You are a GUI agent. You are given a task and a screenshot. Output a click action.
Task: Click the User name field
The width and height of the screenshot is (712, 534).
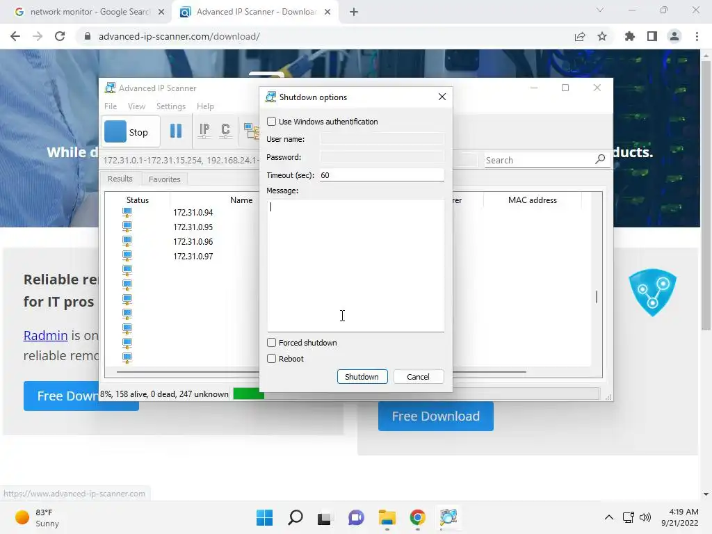click(x=382, y=139)
